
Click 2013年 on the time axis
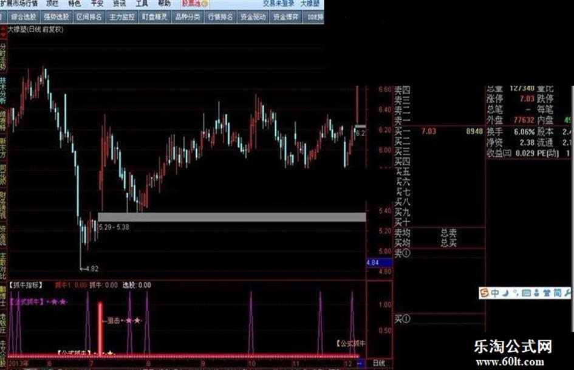18,363
